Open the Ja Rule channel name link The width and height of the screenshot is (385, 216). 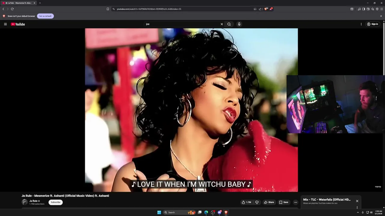point(33,201)
